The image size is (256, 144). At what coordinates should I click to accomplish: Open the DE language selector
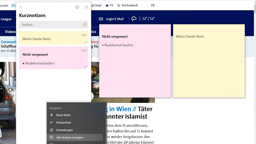153,5
